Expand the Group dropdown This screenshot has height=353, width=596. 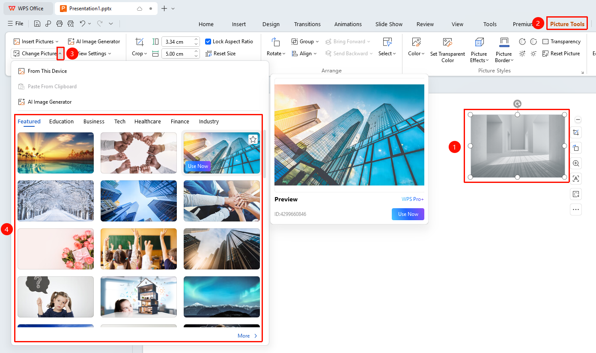coord(317,42)
